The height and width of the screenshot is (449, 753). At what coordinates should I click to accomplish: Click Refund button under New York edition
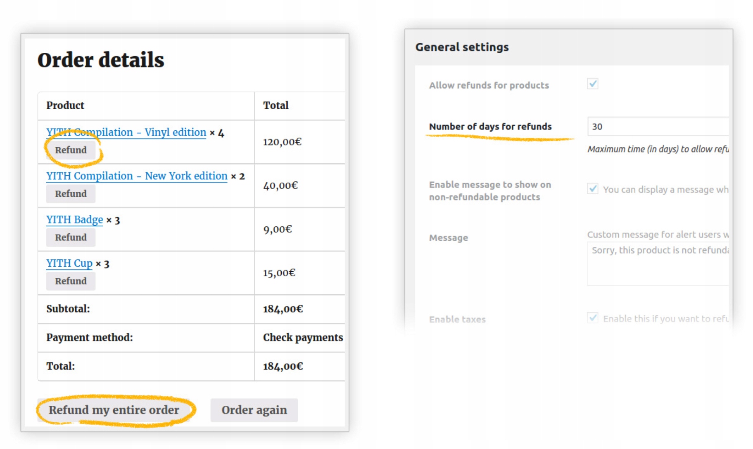point(71,194)
